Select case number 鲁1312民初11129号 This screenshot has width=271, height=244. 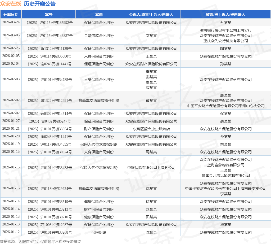point(56,49)
